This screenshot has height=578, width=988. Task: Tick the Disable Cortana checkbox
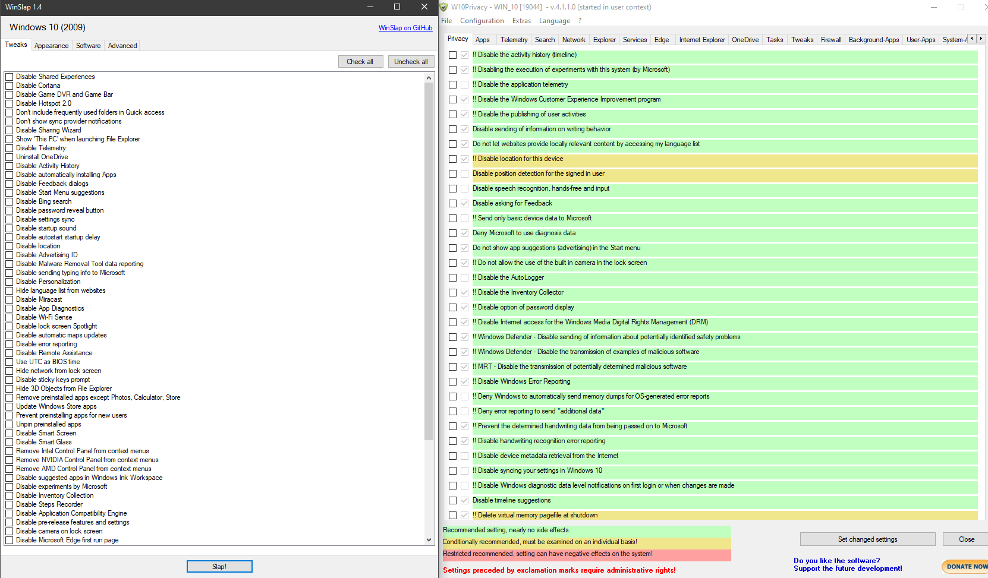point(9,86)
